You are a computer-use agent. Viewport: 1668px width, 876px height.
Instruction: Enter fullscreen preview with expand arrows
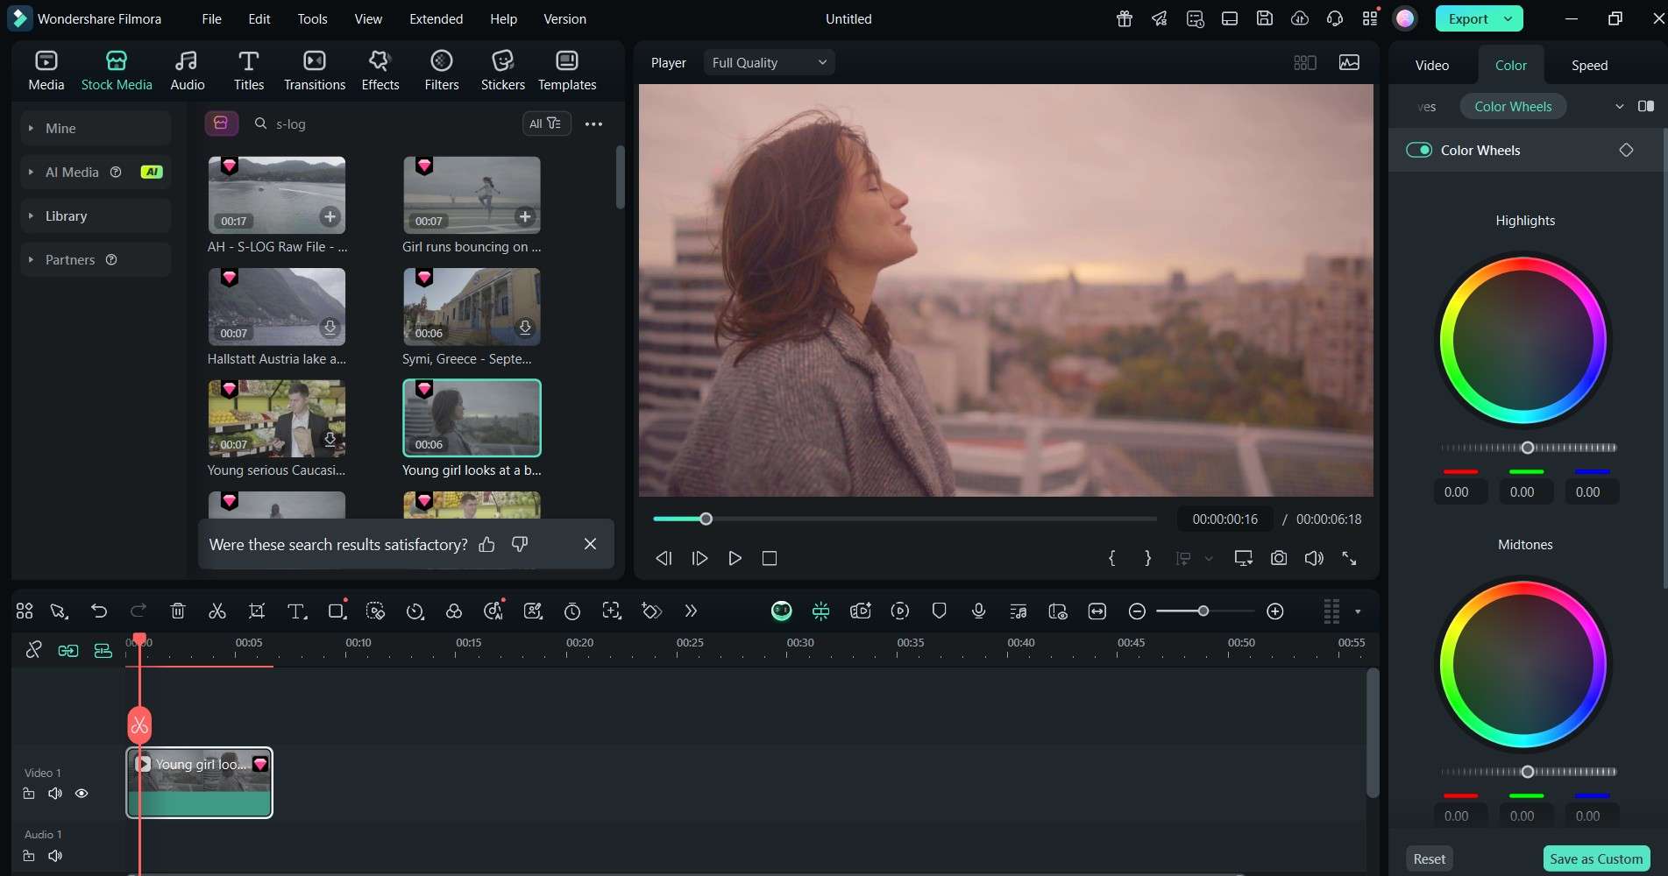[x=1349, y=558]
